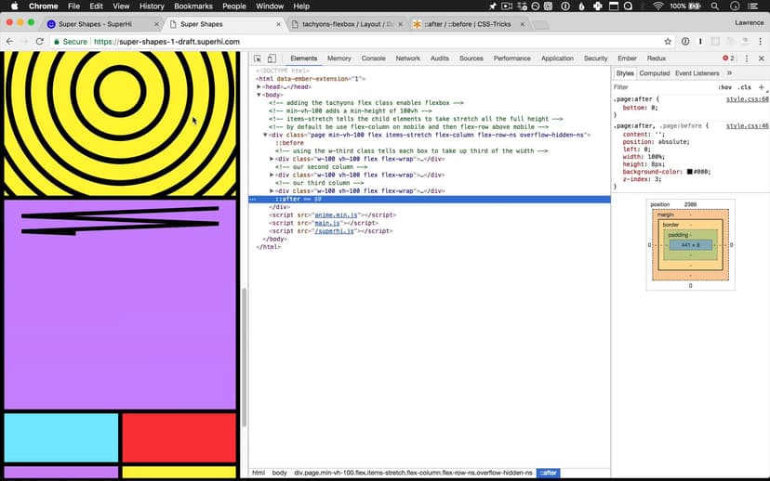The width and height of the screenshot is (770, 481).
Task: Collapse the body element node
Action: [259, 95]
